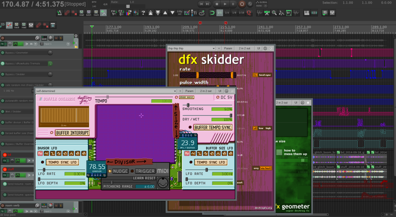This screenshot has width=396, height=217.
Task: Toggle the tempo FROM HOST button
Action: (x=186, y=97)
